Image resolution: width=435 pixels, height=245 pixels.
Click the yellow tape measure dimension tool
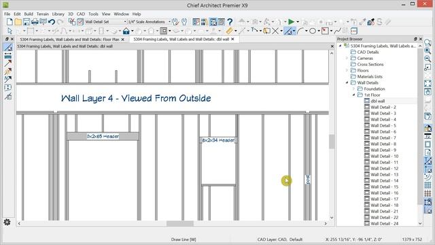coord(229,31)
